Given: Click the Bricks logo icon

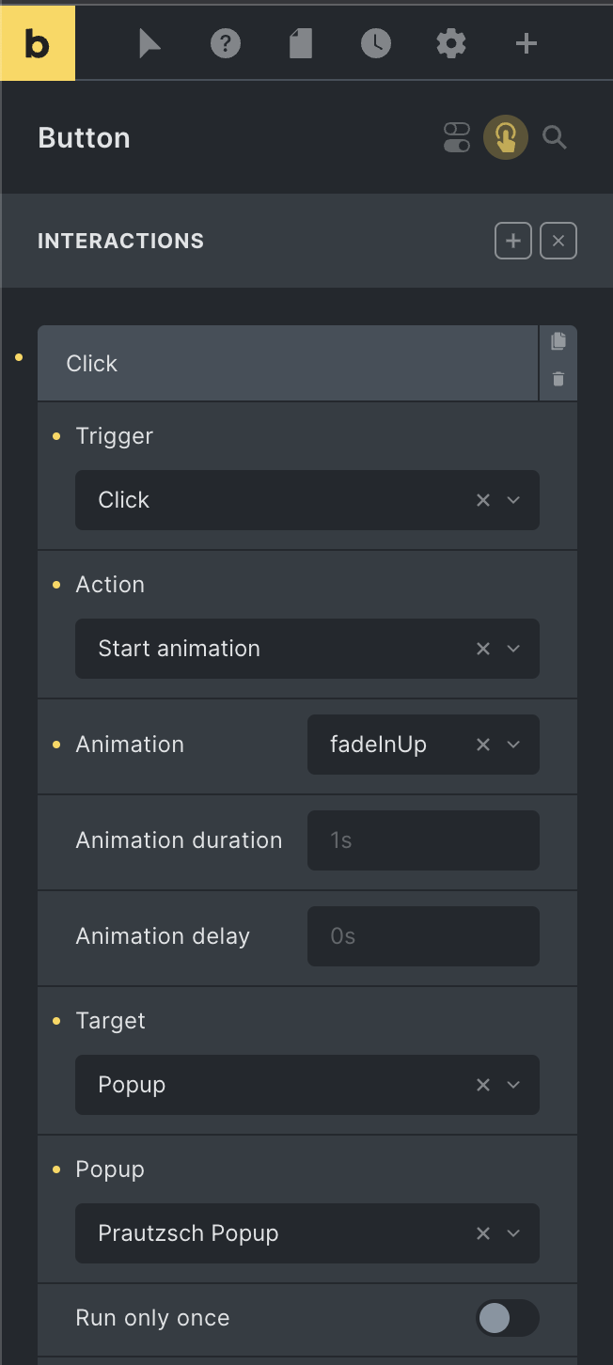Looking at the screenshot, I should point(38,43).
